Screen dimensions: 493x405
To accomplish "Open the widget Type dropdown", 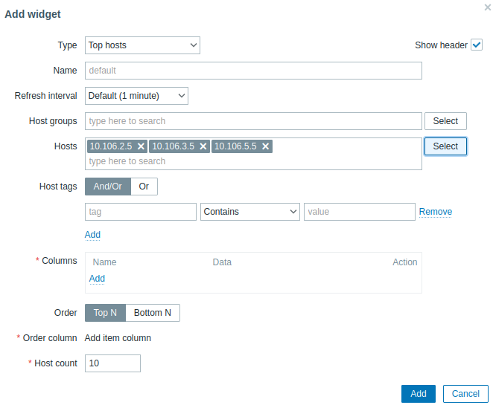I will click(142, 45).
